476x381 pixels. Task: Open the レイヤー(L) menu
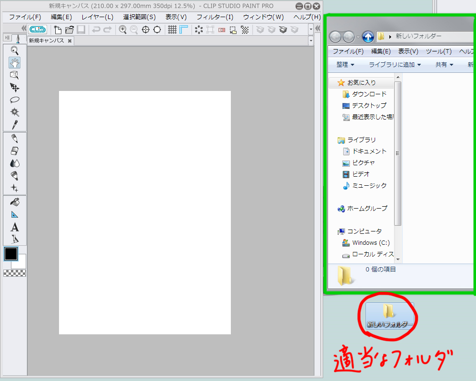[x=97, y=17]
